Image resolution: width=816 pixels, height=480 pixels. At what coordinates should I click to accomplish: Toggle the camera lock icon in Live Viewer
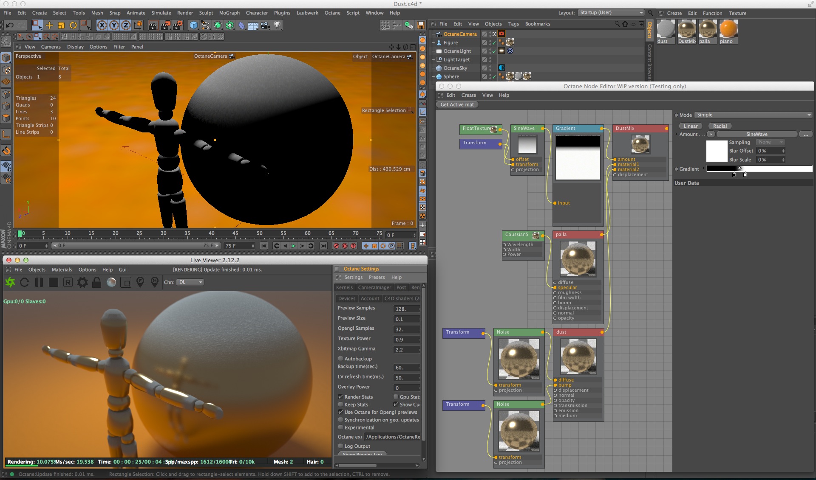click(97, 282)
